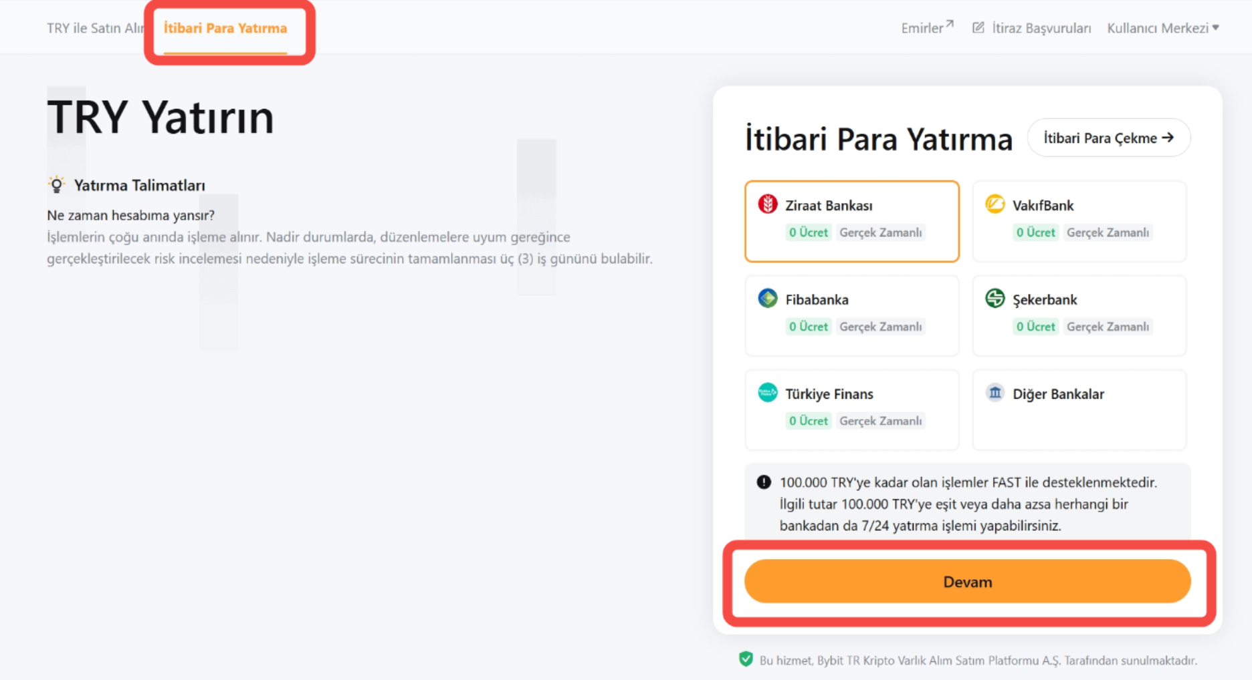Switch to TRY ile Satın Alın tab

pos(96,28)
